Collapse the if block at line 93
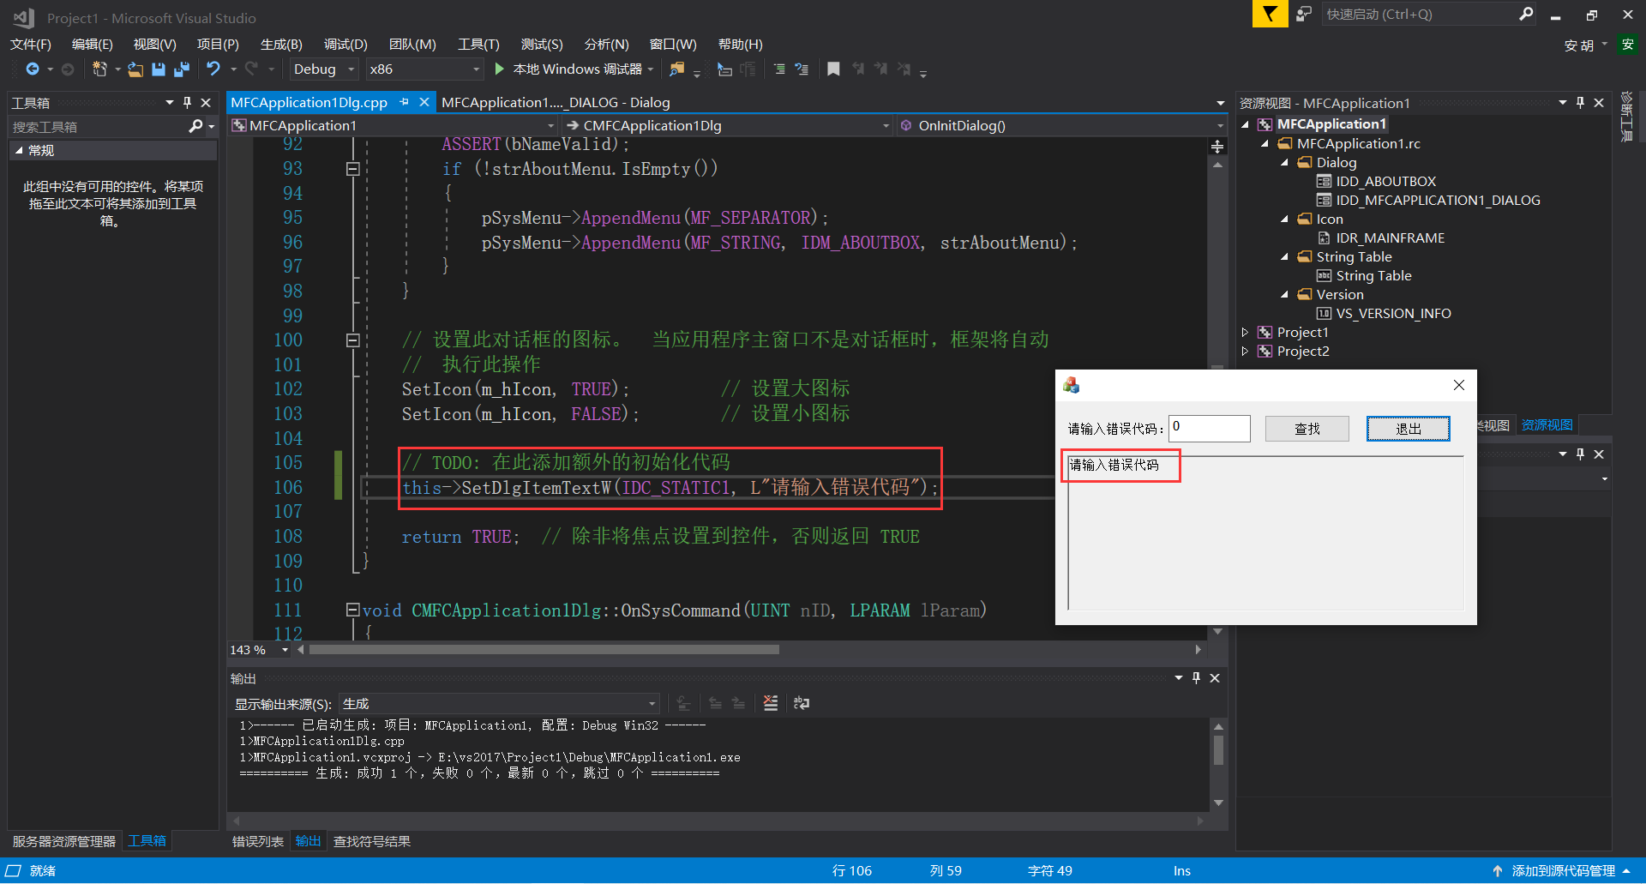 pyautogui.click(x=352, y=169)
